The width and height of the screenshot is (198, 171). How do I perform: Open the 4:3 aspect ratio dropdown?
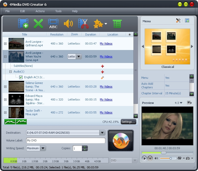point(179,103)
